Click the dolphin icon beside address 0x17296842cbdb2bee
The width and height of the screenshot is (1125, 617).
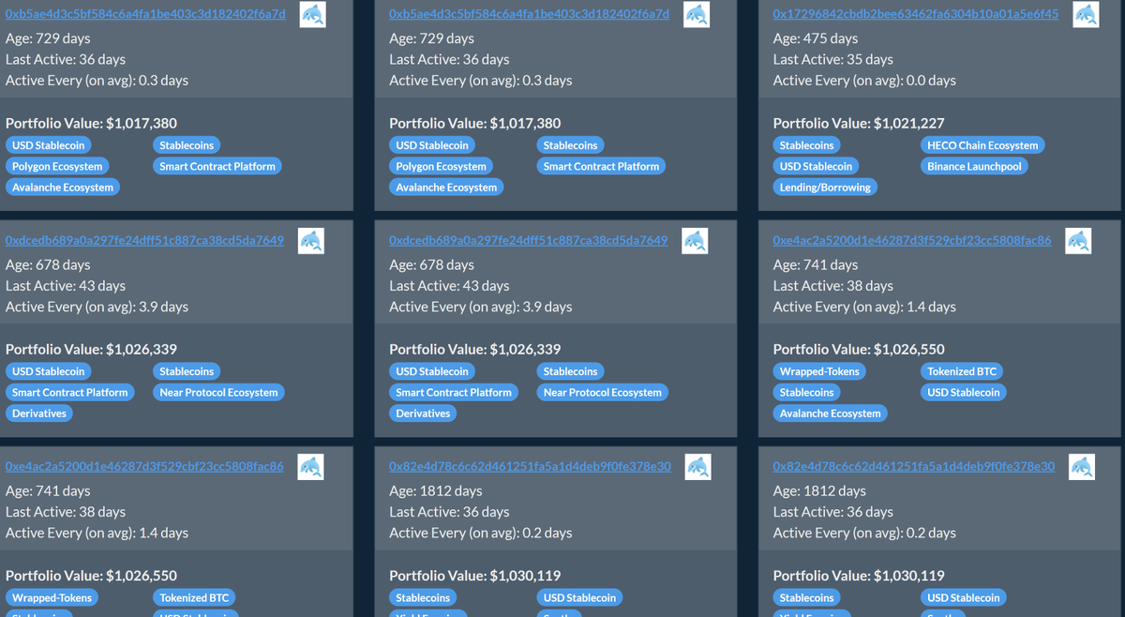[1086, 14]
